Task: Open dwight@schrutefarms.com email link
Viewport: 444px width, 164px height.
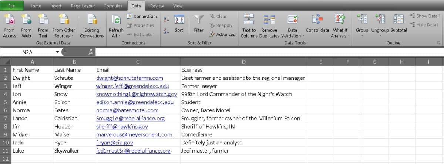Action: 129,78
